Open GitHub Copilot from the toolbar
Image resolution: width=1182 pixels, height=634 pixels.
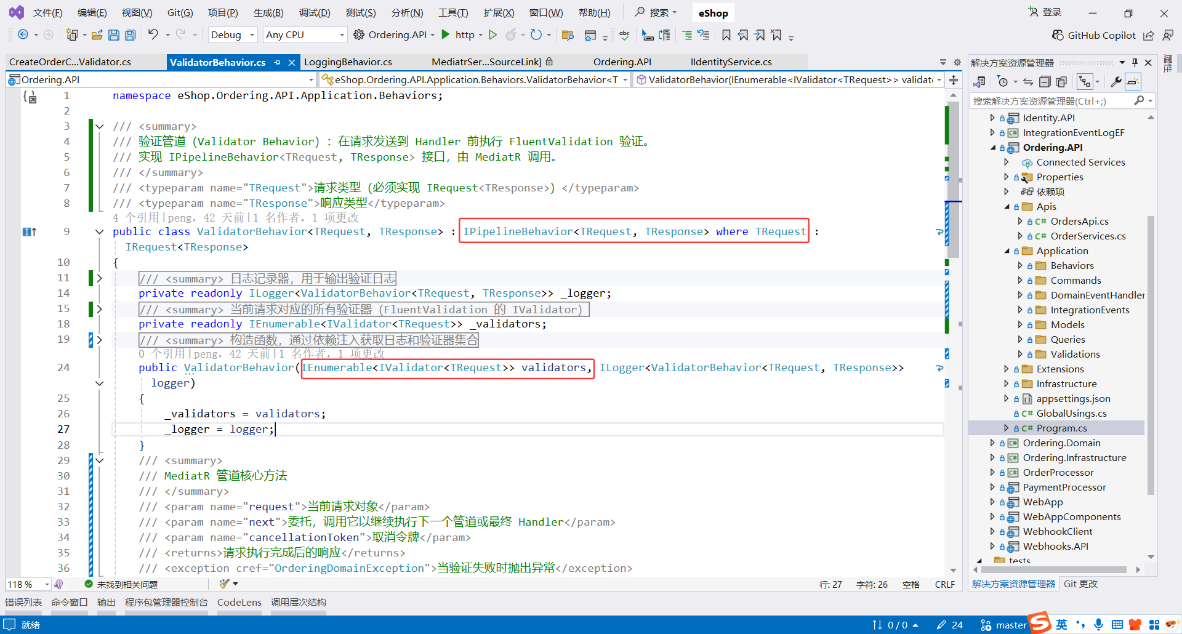(x=1095, y=35)
